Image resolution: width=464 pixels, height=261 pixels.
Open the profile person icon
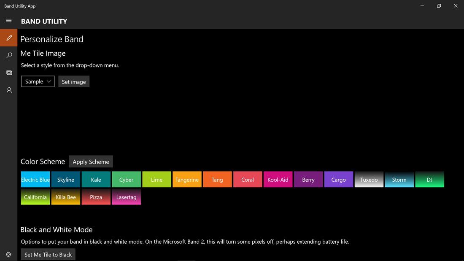[8, 90]
